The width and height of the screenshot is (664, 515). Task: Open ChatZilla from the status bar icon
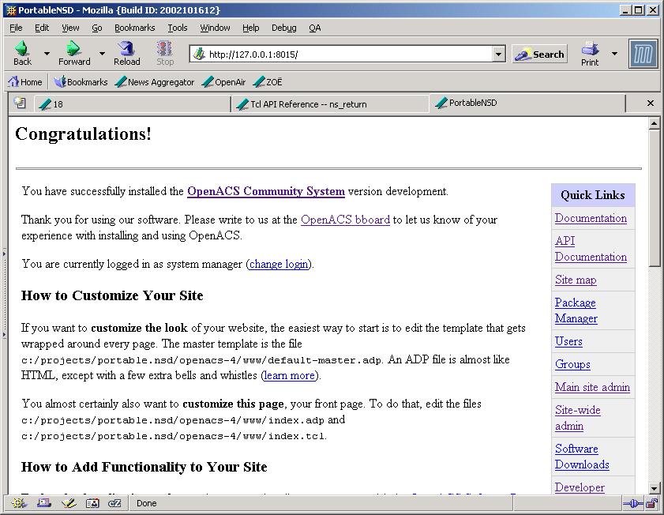pos(114,503)
